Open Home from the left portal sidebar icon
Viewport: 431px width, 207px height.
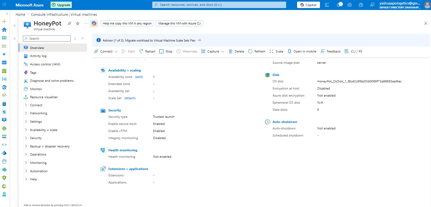pos(4,30)
